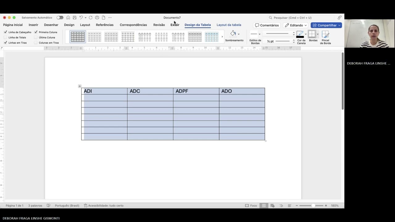Click the 3 palavras word count
Viewport: 395px width, 222px height.
coord(35,206)
